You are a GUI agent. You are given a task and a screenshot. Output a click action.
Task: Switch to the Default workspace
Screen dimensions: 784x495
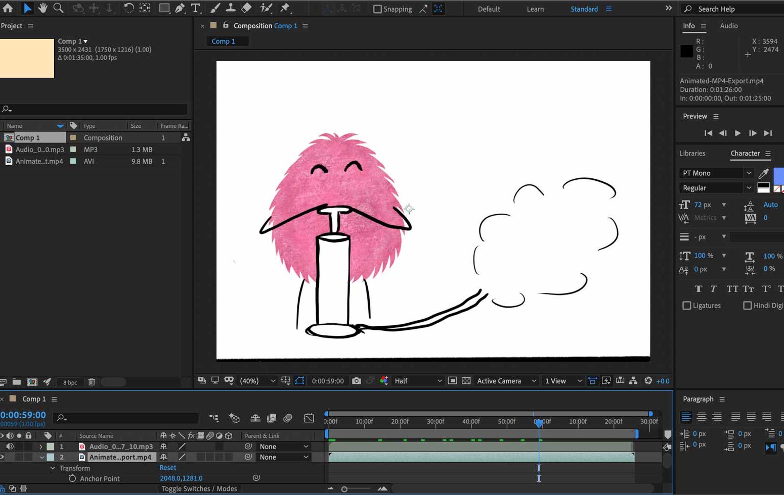489,9
